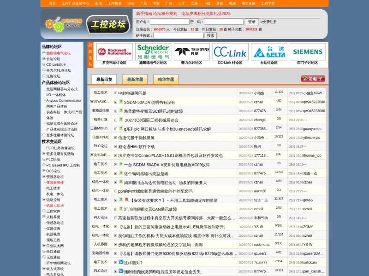The height and width of the screenshot is (276, 369).
Task: Focus the 用户名 username field
Action: click(x=170, y=22)
